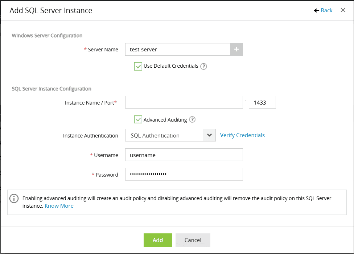354x254 pixels.
Task: Click the plus icon to add another server
Action: [x=236, y=49]
